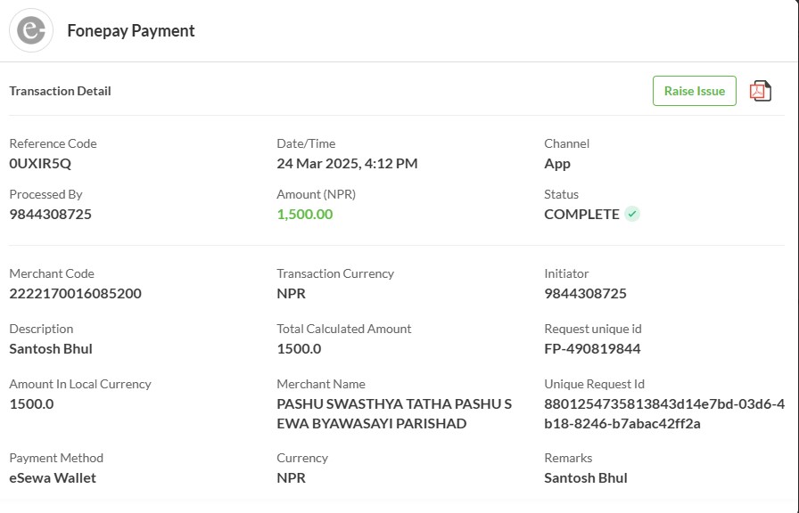Download transaction as PDF icon
Viewport: 799px width, 513px height.
tap(761, 91)
